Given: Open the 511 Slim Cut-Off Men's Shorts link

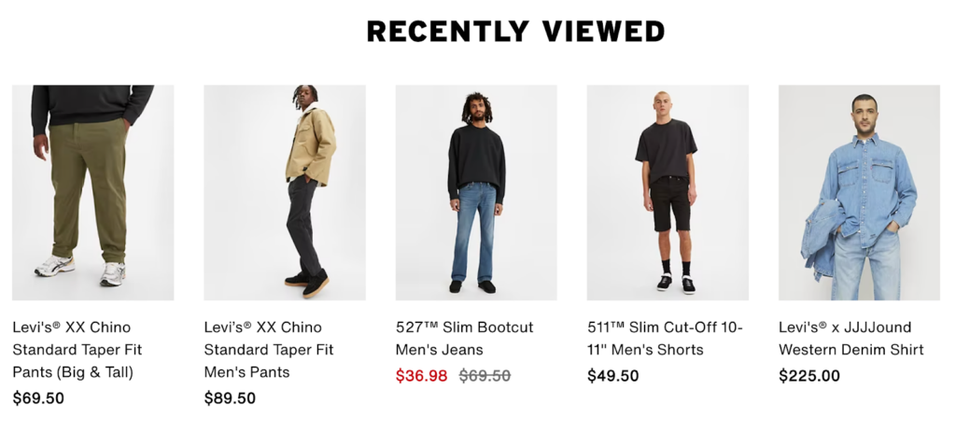Looking at the screenshot, I should point(665,339).
